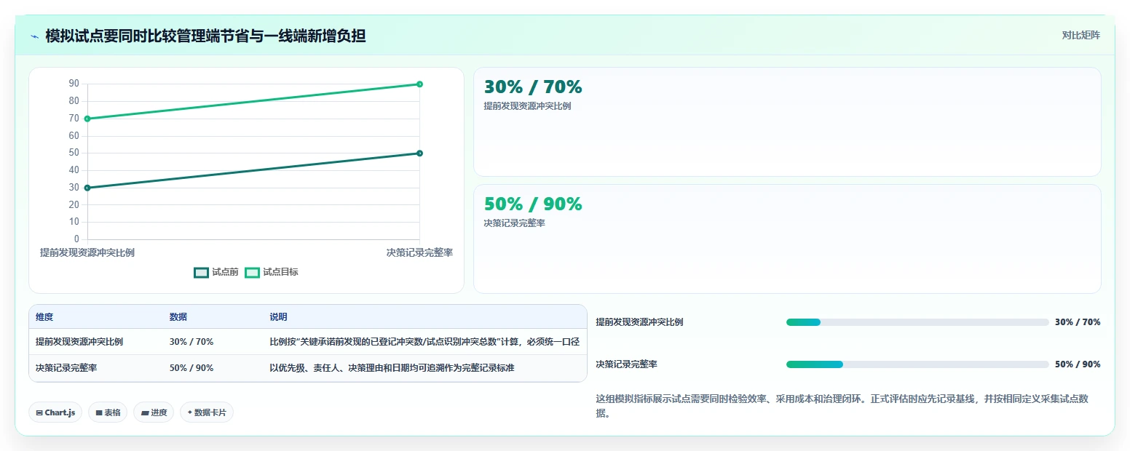Click the 提前发现资源冲突比例 progress bar
This screenshot has width=1130, height=451.
tap(917, 322)
